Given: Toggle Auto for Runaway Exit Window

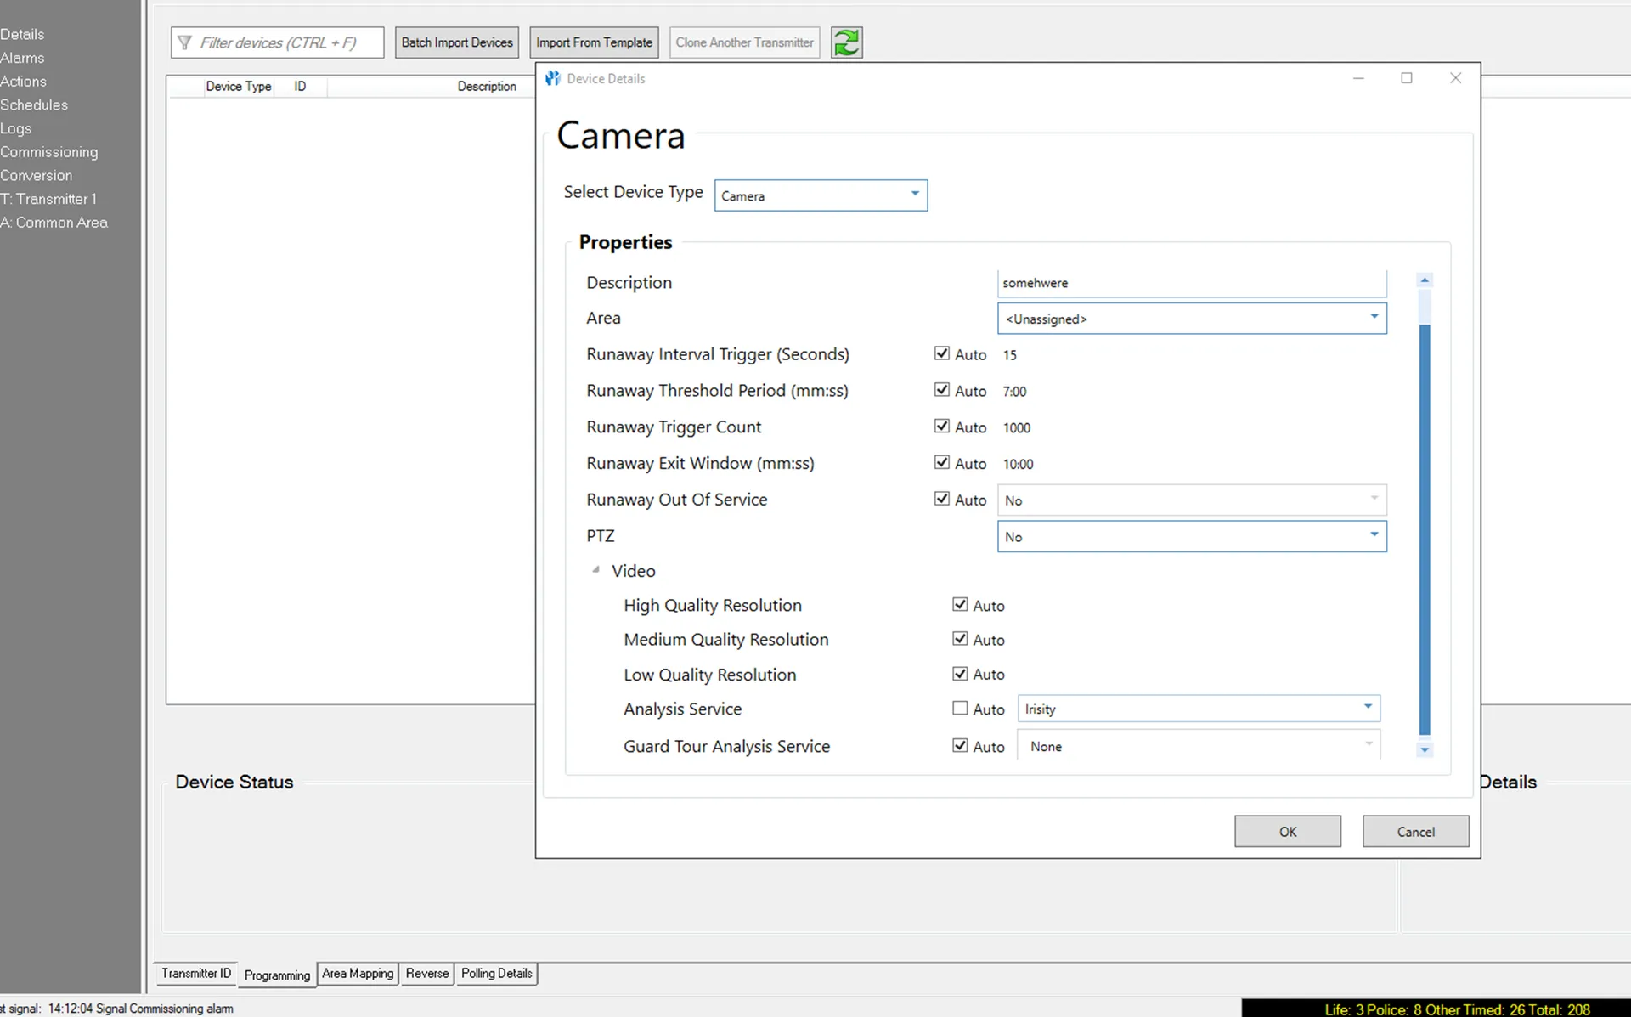Looking at the screenshot, I should pos(941,462).
